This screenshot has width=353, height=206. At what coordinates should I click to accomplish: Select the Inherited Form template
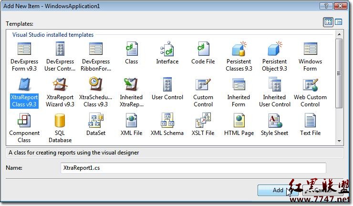239,93
